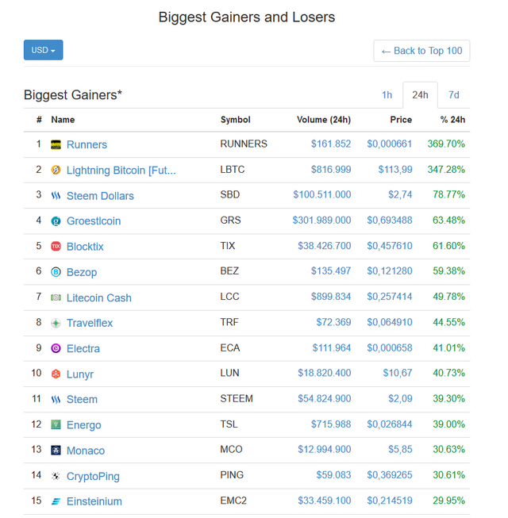Viewport: 508px width, 518px height.
Task: Click Einsteinium price $0,214519
Action: coord(390,501)
